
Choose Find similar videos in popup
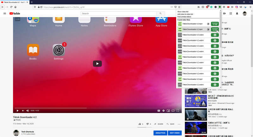(x=184, y=17)
